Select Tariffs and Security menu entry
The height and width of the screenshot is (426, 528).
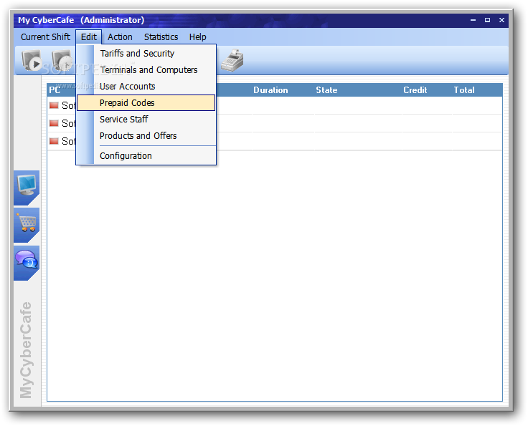click(x=146, y=54)
